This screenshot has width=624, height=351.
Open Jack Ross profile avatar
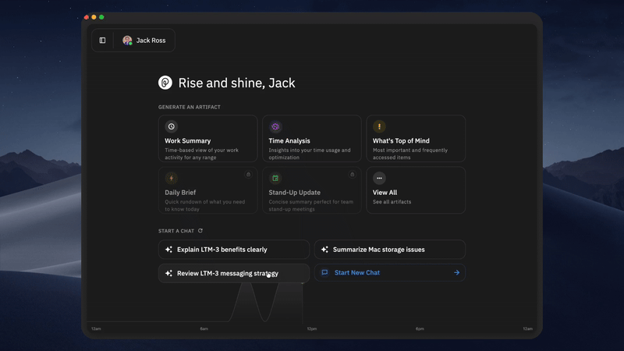coord(127,41)
